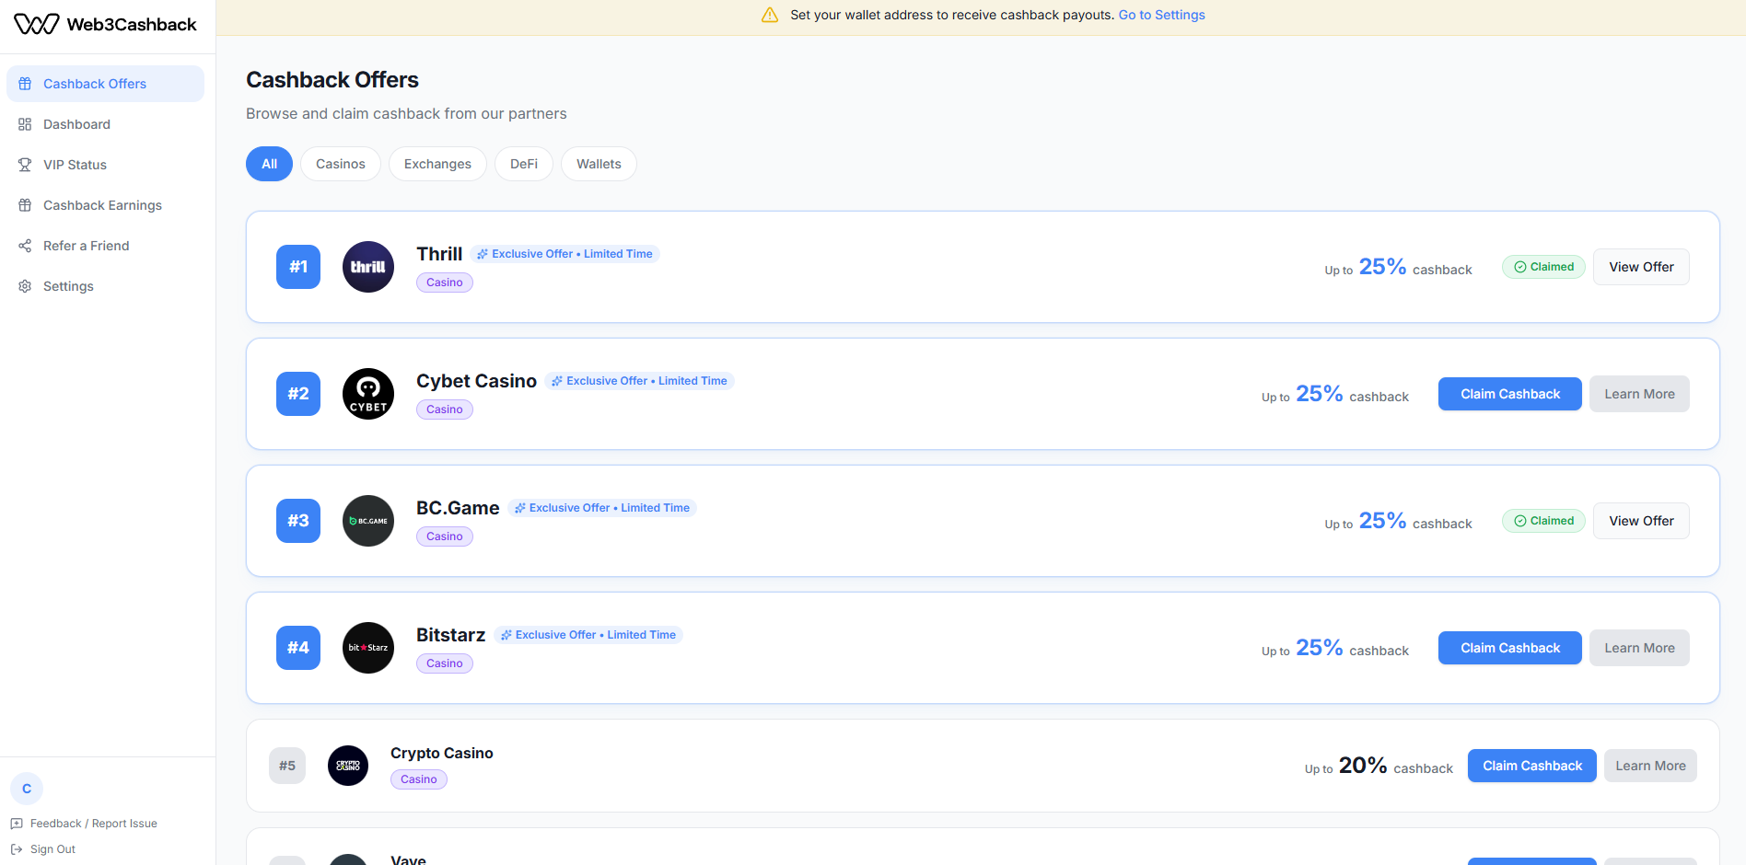Claim Cashback for Crypto Casino

tap(1532, 766)
